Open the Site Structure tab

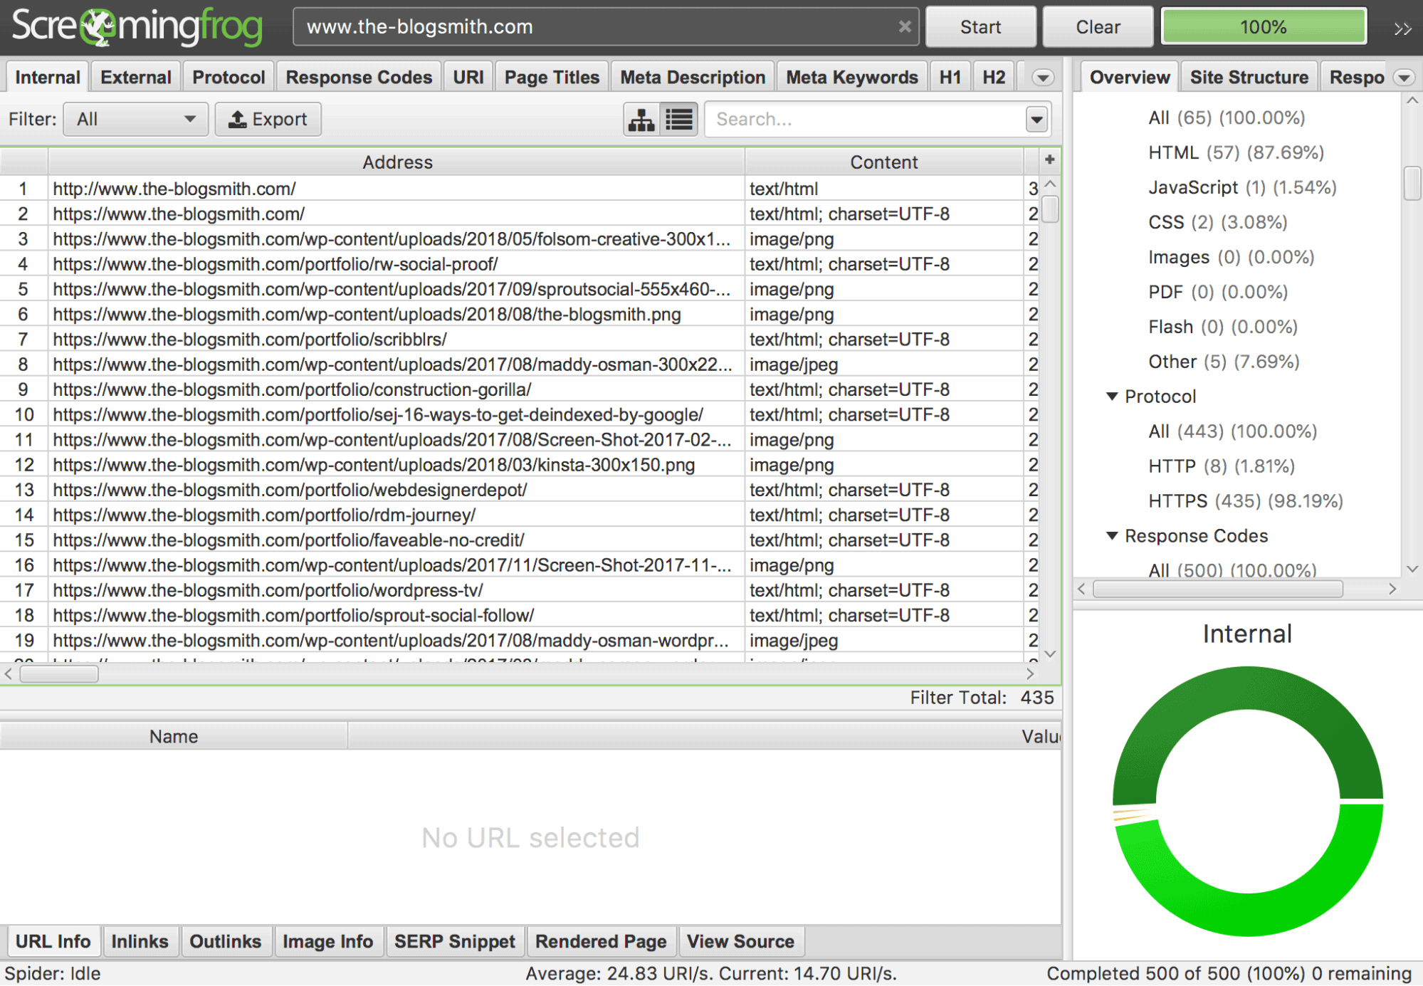point(1249,78)
